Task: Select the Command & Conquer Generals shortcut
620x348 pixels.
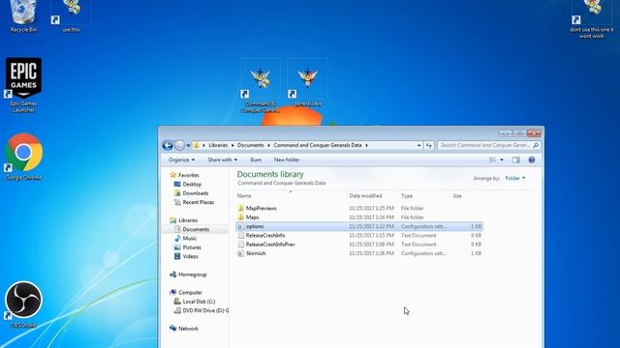Action: pos(261,86)
